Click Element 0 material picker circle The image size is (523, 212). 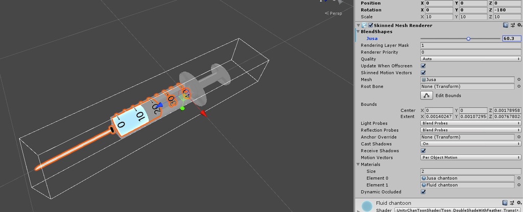(x=519, y=178)
